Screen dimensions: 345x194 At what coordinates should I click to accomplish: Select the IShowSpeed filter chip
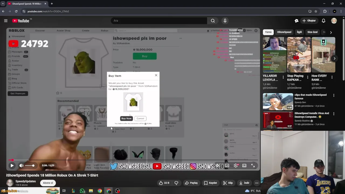(x=284, y=32)
